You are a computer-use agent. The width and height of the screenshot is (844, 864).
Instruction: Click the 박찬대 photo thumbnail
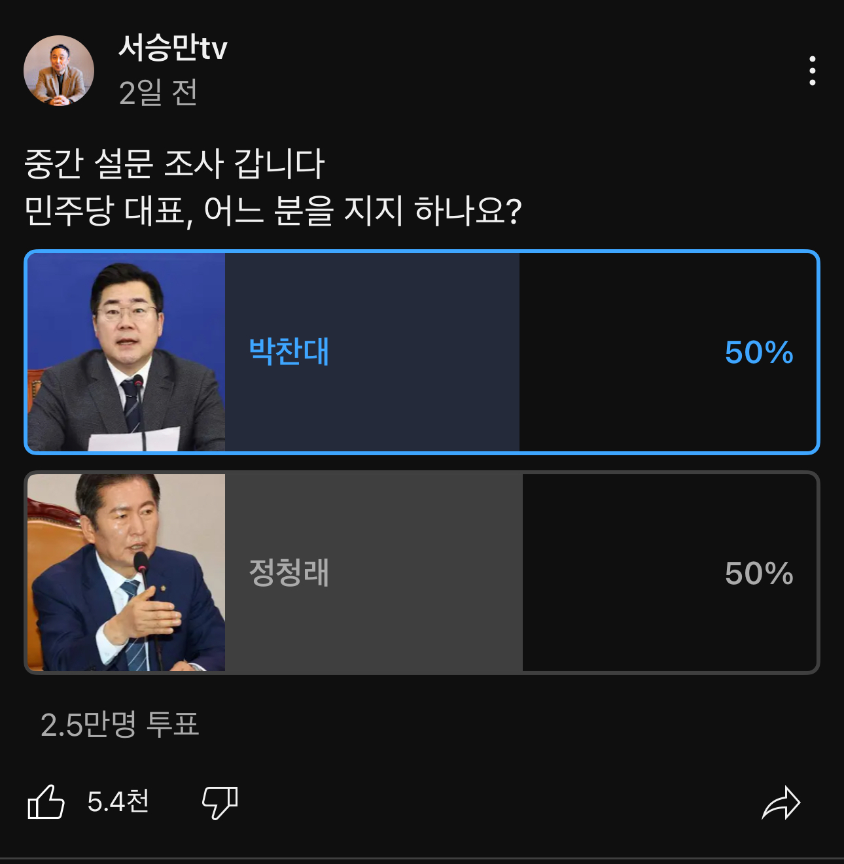pyautogui.click(x=126, y=352)
